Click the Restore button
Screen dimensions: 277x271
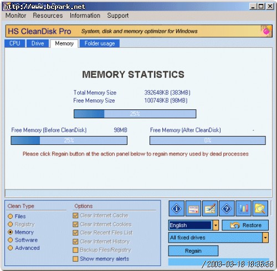(x=245, y=225)
